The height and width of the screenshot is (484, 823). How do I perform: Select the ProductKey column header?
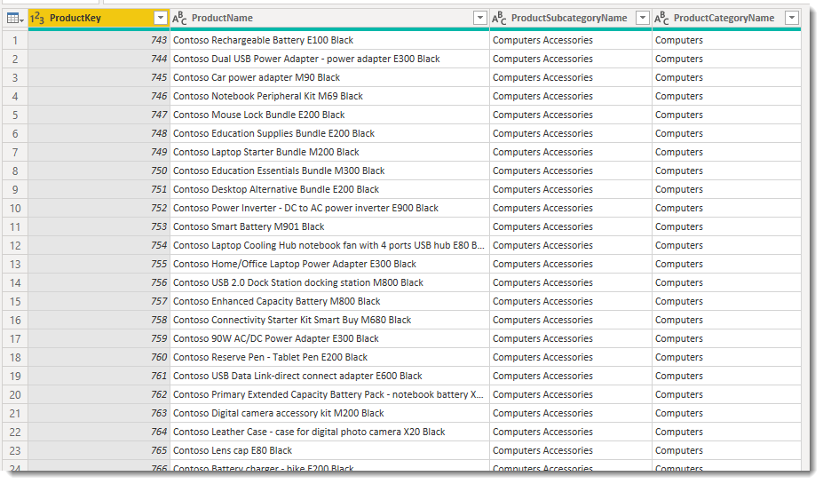pos(99,19)
